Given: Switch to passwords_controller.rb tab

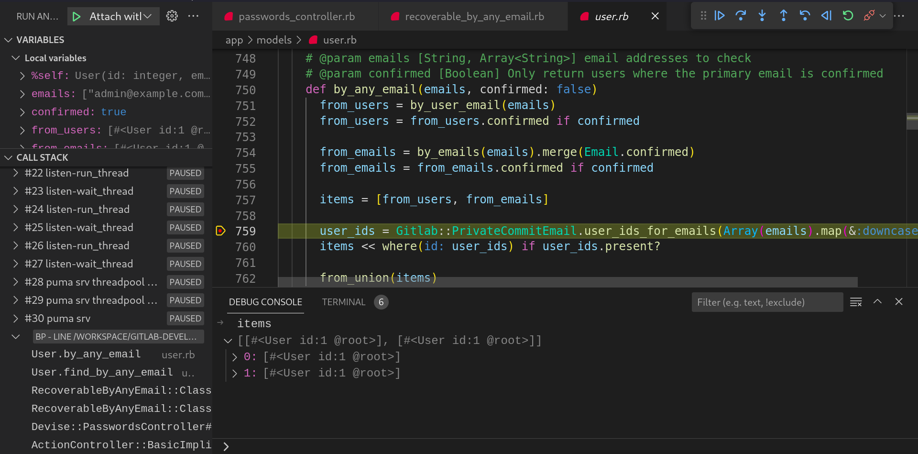Looking at the screenshot, I should pos(295,17).
